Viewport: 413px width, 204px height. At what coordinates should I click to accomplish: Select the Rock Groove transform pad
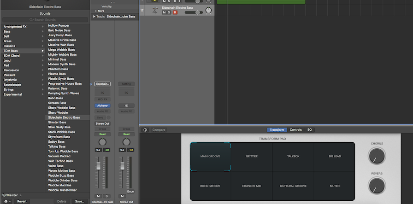[x=210, y=186]
